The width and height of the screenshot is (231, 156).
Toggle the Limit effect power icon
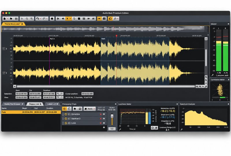[x=66, y=123]
